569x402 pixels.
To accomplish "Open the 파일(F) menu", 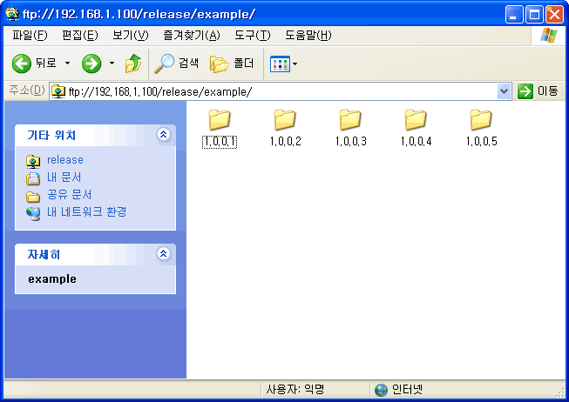I will pyautogui.click(x=30, y=35).
